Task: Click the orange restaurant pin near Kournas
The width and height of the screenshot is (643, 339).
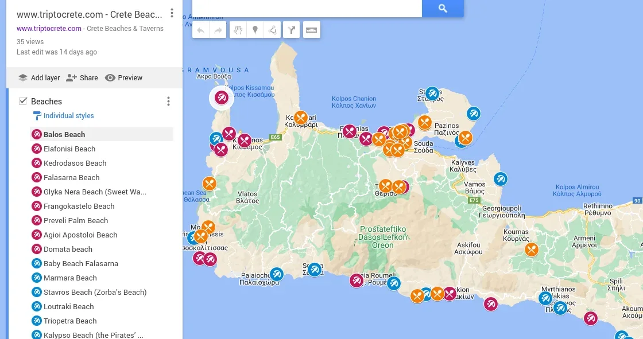Action: pyautogui.click(x=532, y=249)
